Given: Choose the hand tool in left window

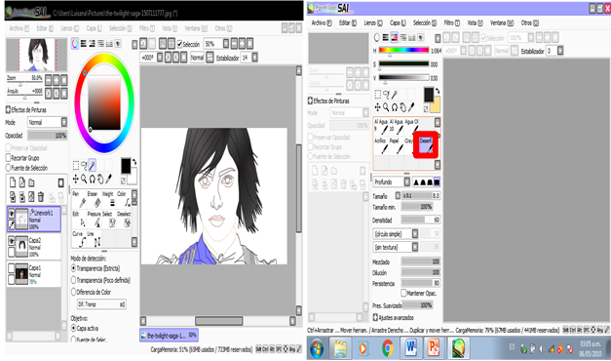Looking at the screenshot, I should pyautogui.click(x=100, y=180).
